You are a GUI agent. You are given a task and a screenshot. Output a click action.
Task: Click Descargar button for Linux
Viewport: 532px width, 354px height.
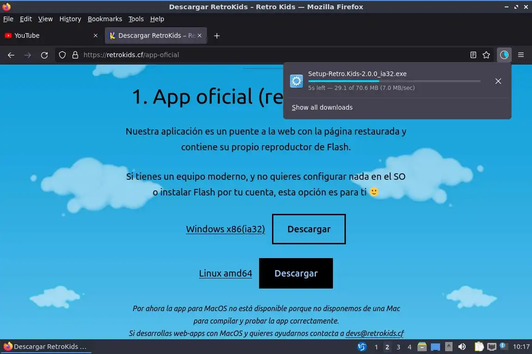(296, 273)
